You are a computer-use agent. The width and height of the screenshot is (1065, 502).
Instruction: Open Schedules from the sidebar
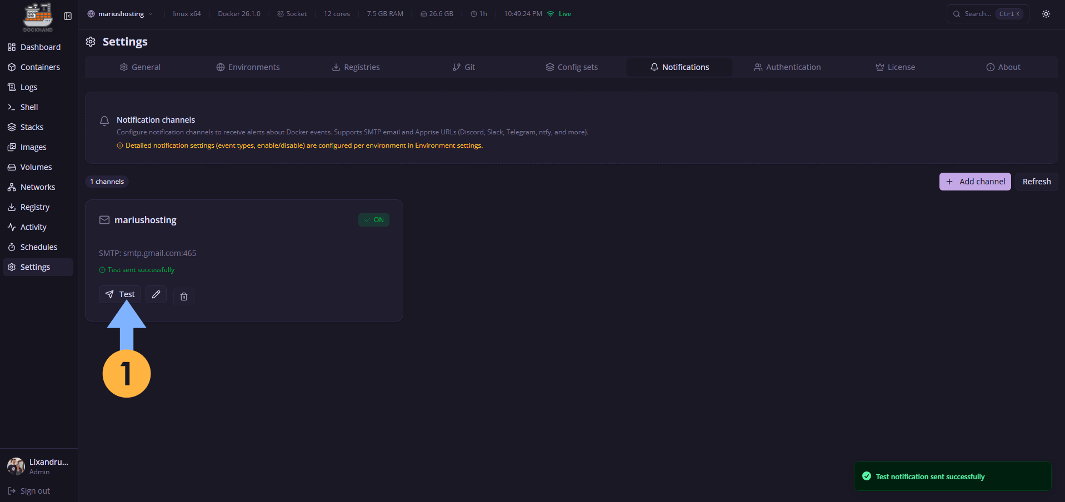coord(38,247)
